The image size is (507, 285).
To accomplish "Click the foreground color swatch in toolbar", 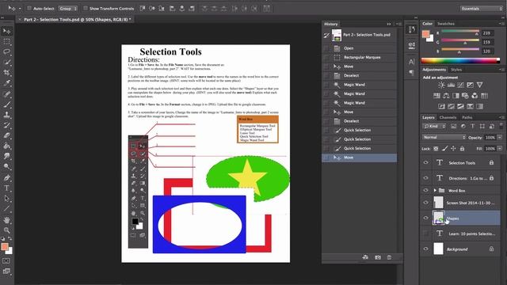I will (x=5, y=247).
